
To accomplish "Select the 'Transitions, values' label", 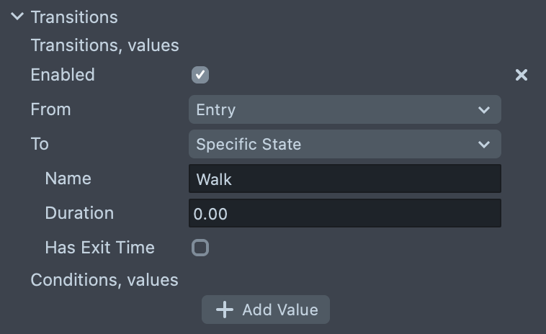I will 104,45.
